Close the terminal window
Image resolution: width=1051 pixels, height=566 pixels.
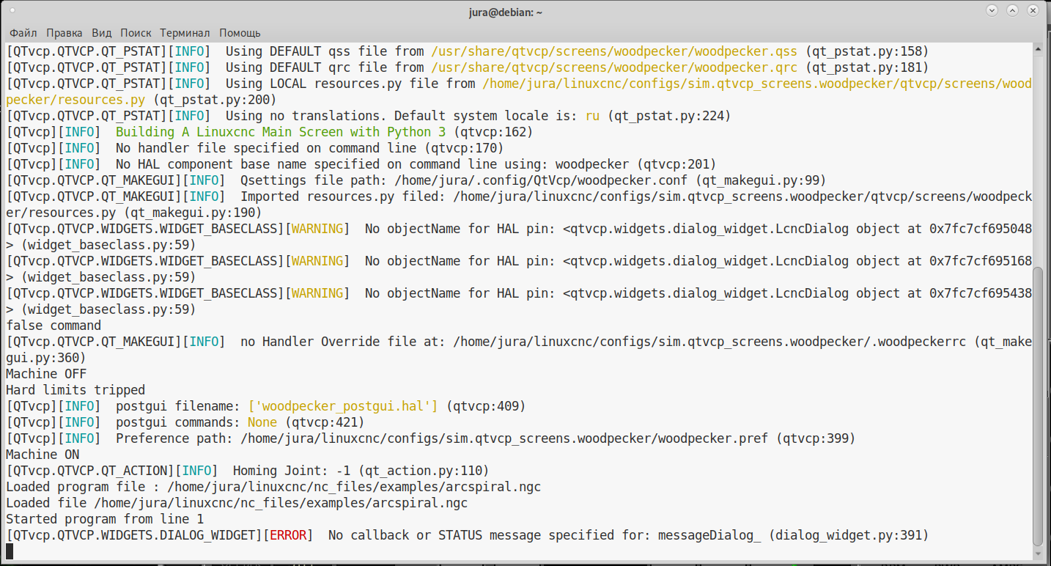[x=1033, y=11]
